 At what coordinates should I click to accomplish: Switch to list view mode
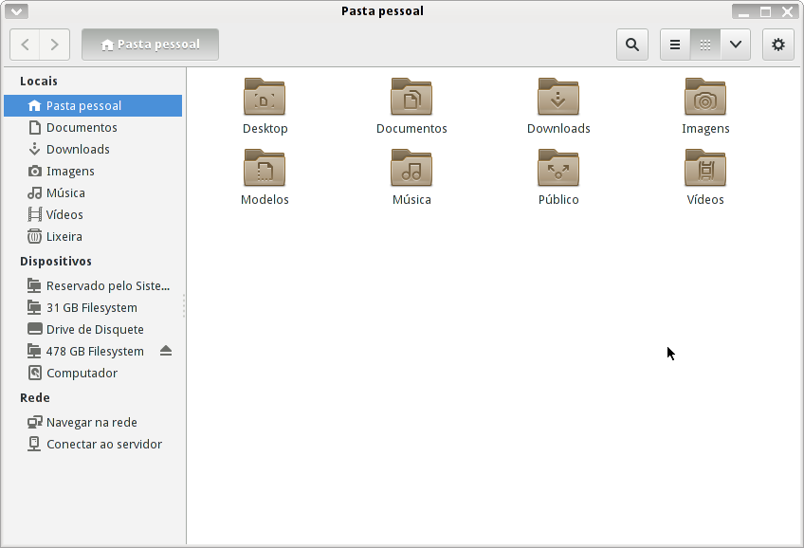(x=673, y=45)
